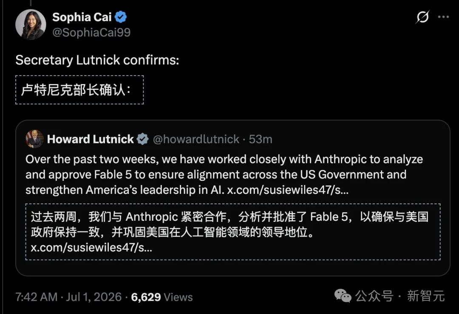Open x.com/susiewiles47 link in Chinese translation
The image size is (459, 314).
click(x=91, y=247)
